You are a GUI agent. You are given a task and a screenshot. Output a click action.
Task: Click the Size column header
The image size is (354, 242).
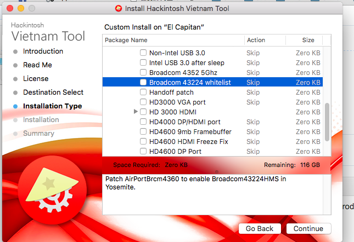click(x=308, y=40)
